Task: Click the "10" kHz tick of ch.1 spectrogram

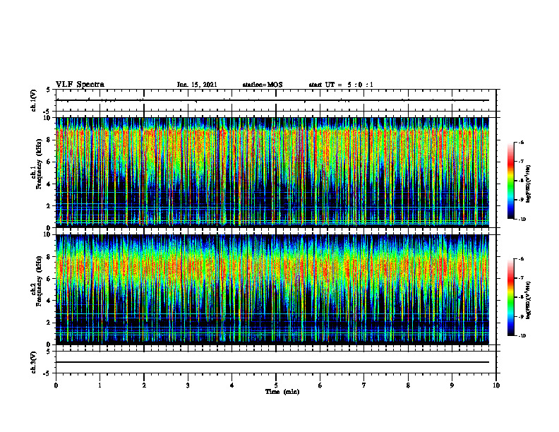Action: pos(48,118)
